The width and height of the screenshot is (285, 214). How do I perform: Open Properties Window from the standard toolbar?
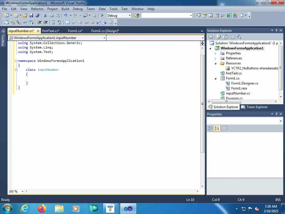pos(205,16)
